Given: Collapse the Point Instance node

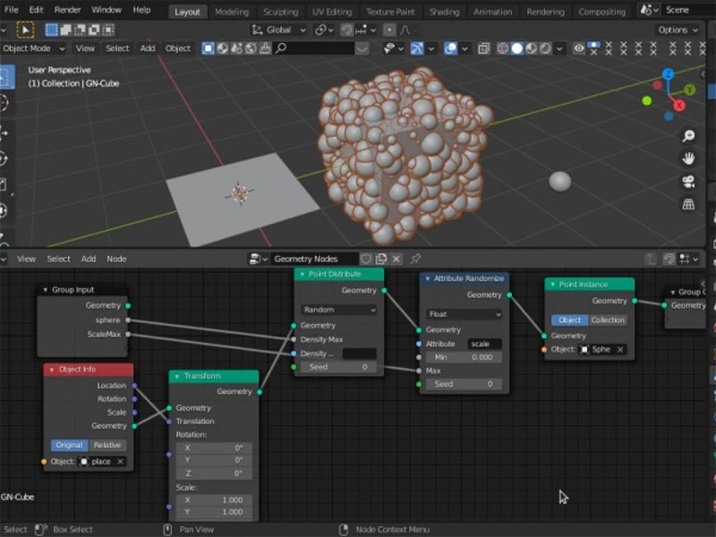Looking at the screenshot, I should (552, 285).
